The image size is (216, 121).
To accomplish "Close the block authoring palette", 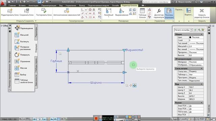I will (10, 26).
